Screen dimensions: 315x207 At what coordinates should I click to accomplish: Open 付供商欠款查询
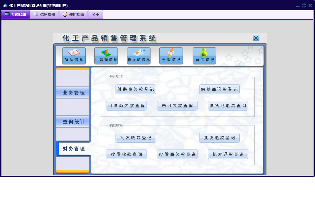click(x=126, y=106)
